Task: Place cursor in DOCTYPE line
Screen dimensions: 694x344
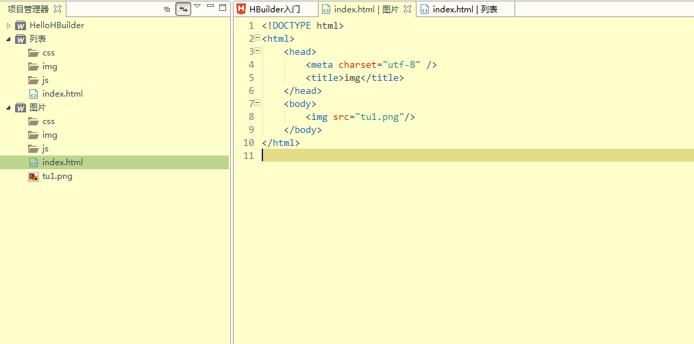Action: (303, 25)
